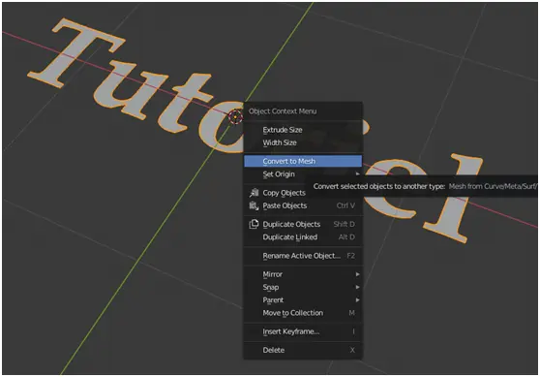540x377 pixels.
Task: Expand arrow beside Snap
Action: [357, 287]
